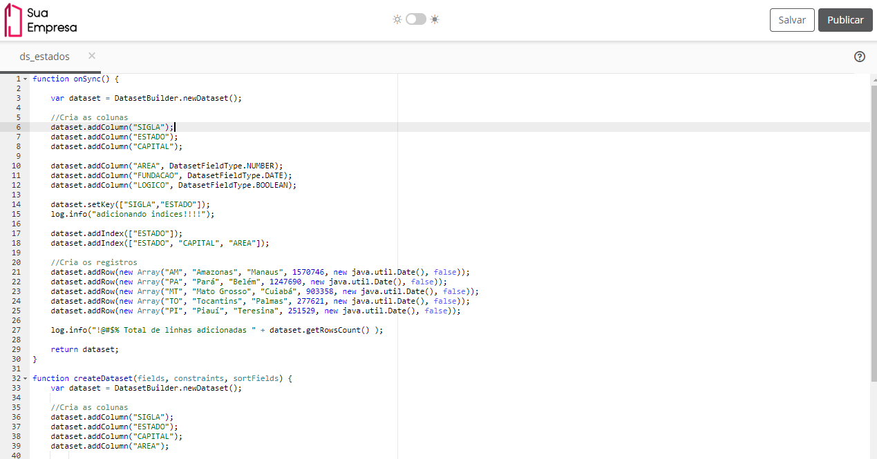This screenshot has height=459, width=877.
Task: Click the log.info "adicionando indices" line
Action: coord(132,214)
